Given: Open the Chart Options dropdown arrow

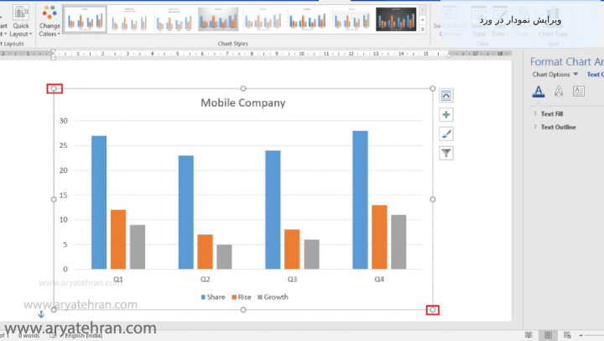Looking at the screenshot, I should pos(575,74).
